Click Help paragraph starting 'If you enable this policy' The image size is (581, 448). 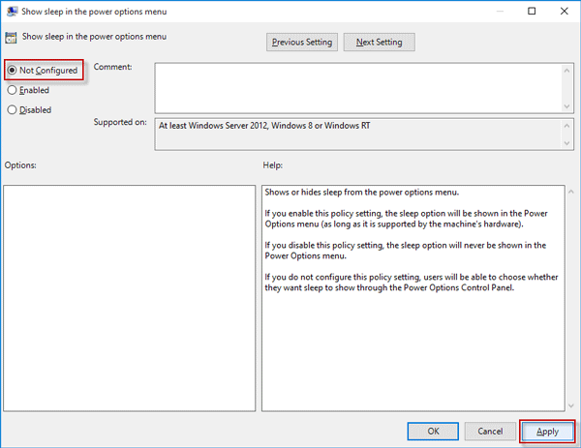[x=406, y=219]
